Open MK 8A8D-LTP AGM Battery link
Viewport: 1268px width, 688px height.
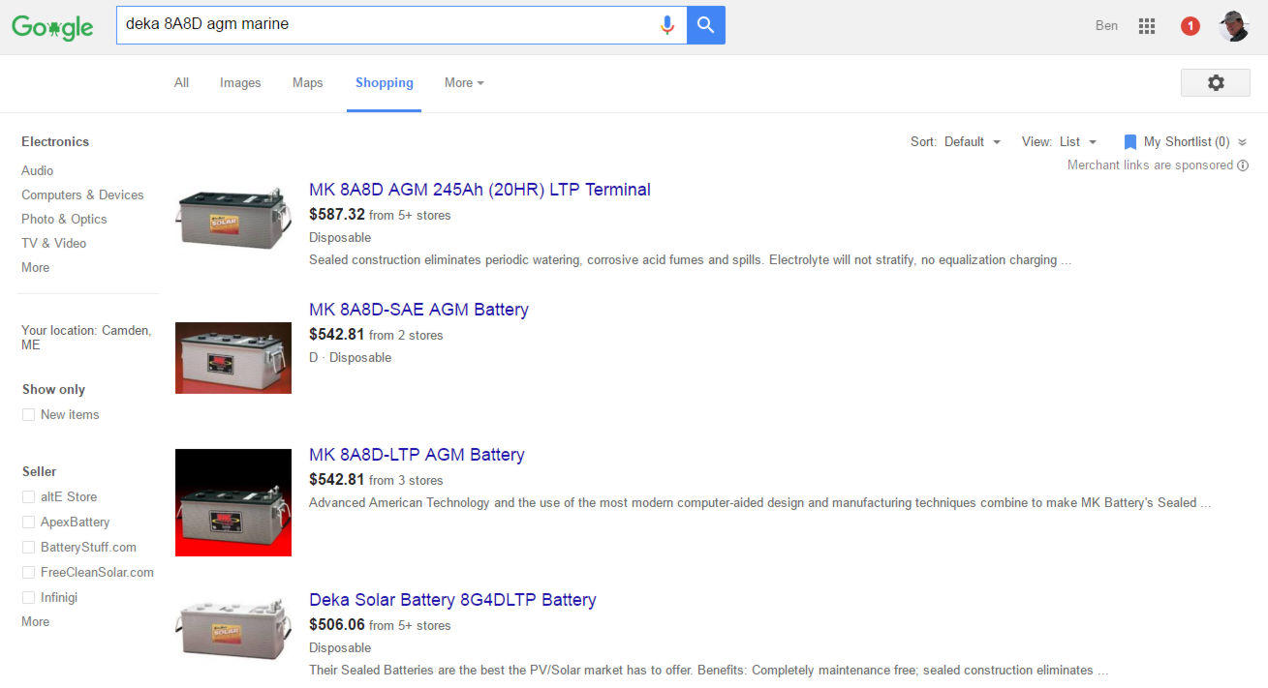417,455
